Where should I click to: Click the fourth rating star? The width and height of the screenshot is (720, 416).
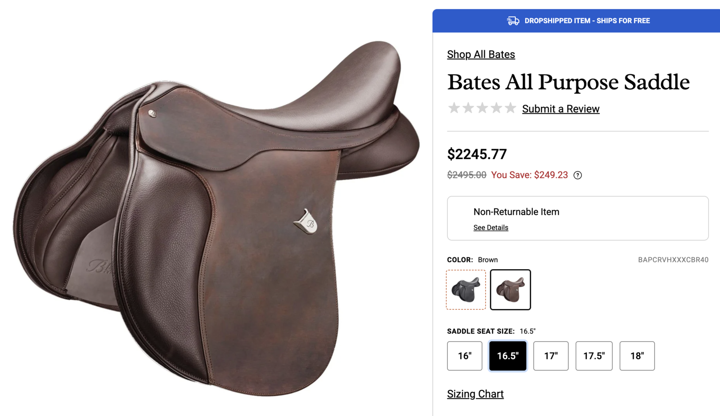tap(496, 108)
